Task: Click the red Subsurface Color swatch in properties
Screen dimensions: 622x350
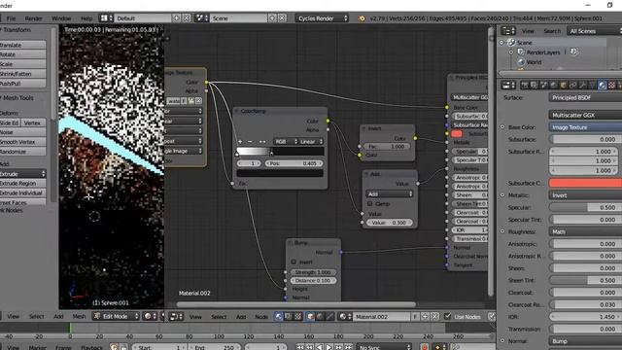Action: tap(585, 183)
